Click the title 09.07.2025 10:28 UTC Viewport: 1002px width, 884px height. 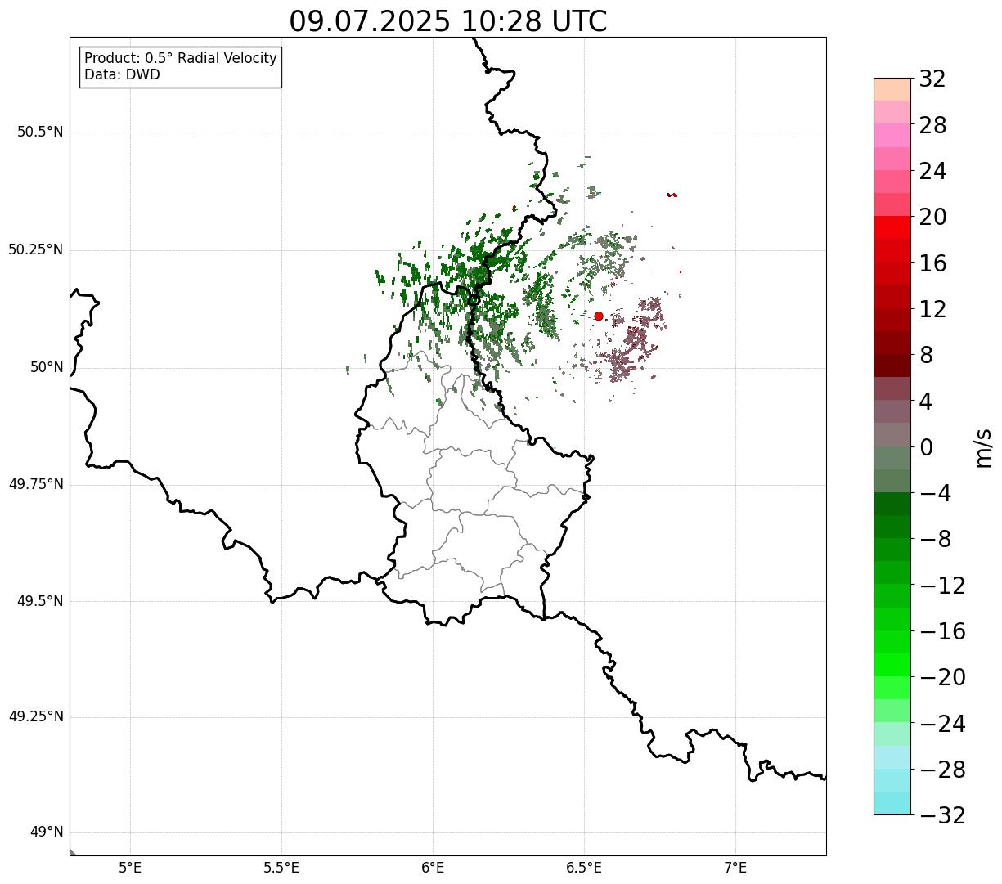click(x=448, y=21)
